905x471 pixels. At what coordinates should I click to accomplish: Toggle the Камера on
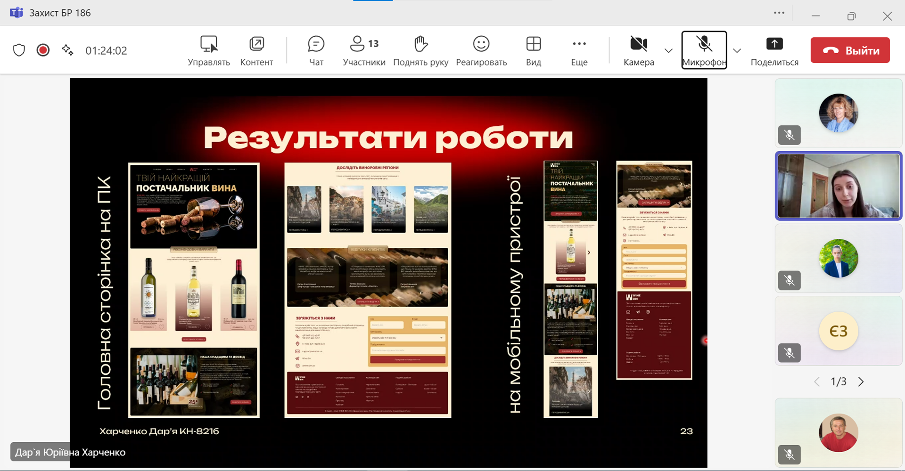[x=639, y=50]
